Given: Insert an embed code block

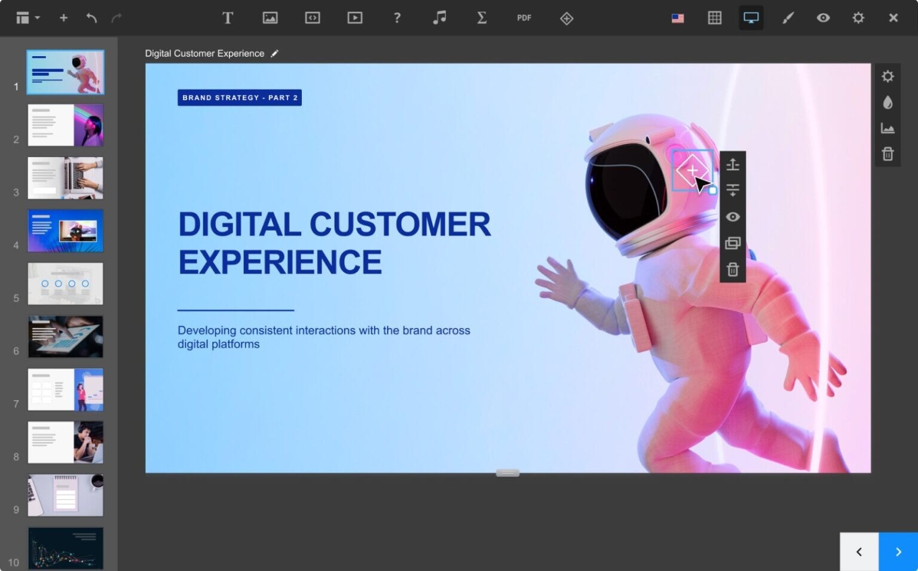Looking at the screenshot, I should (x=313, y=18).
